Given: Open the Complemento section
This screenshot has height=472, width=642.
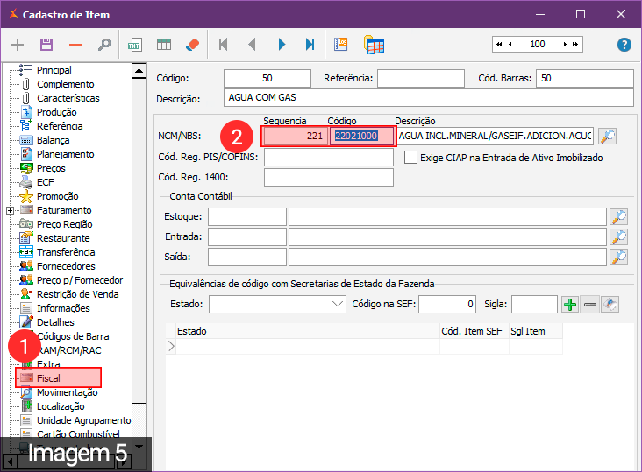Looking at the screenshot, I should (65, 84).
